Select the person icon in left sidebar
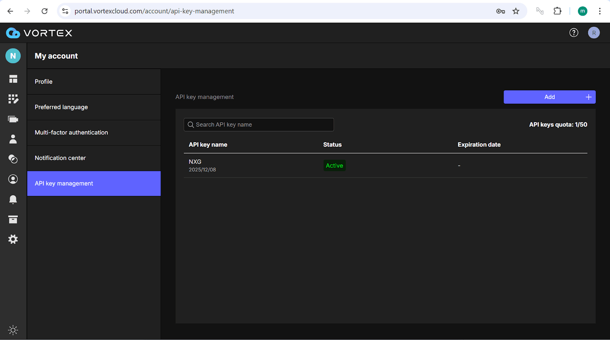The image size is (610, 340). 13,139
